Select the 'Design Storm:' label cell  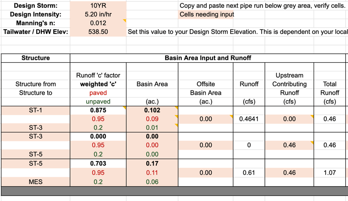36,6
